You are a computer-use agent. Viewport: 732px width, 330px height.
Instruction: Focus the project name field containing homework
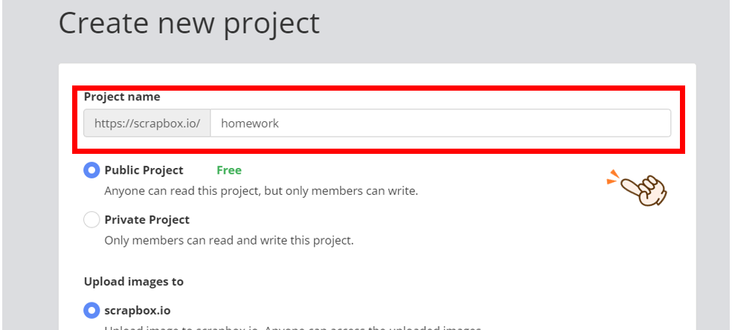tap(440, 123)
